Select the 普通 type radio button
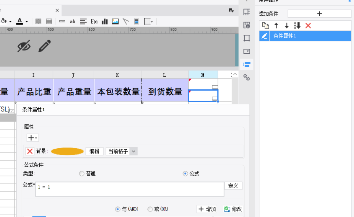The height and width of the screenshot is (217, 354). (x=82, y=173)
